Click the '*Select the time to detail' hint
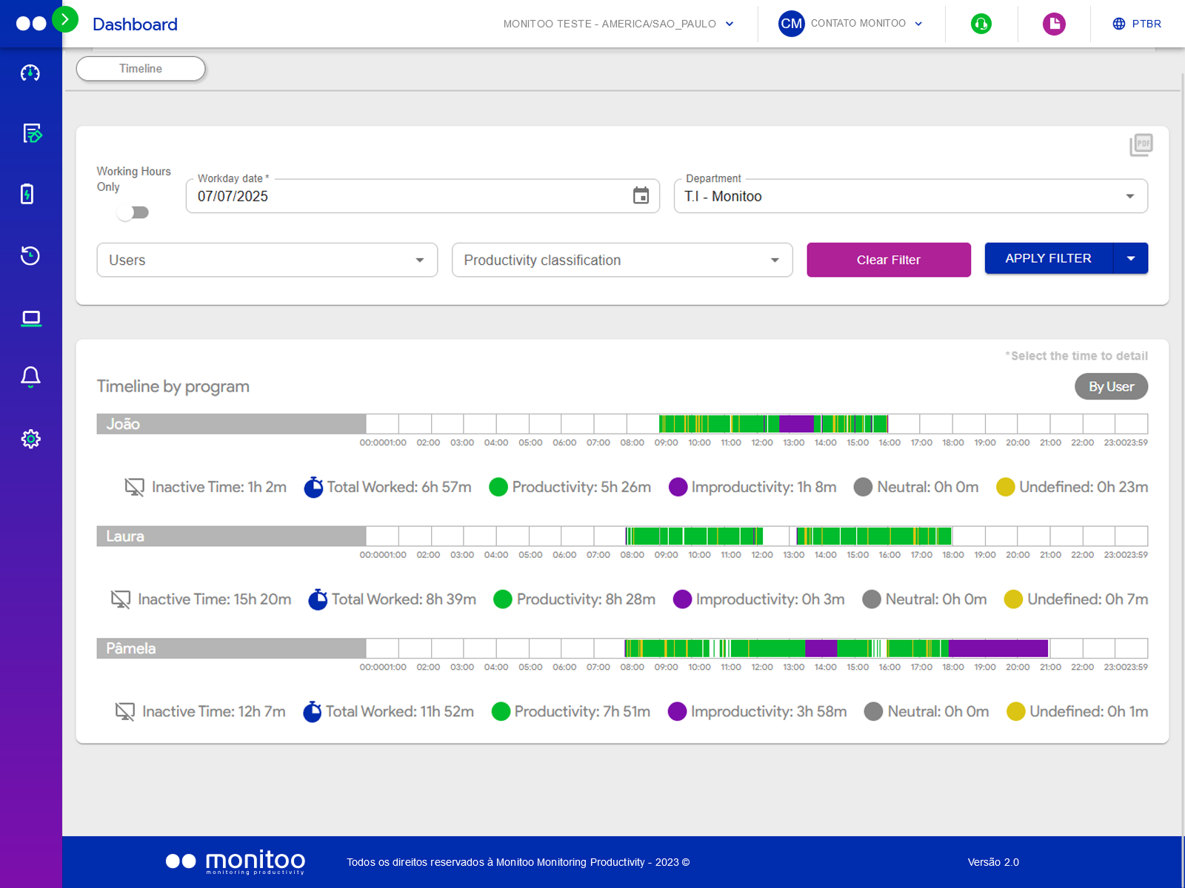 (x=1076, y=356)
